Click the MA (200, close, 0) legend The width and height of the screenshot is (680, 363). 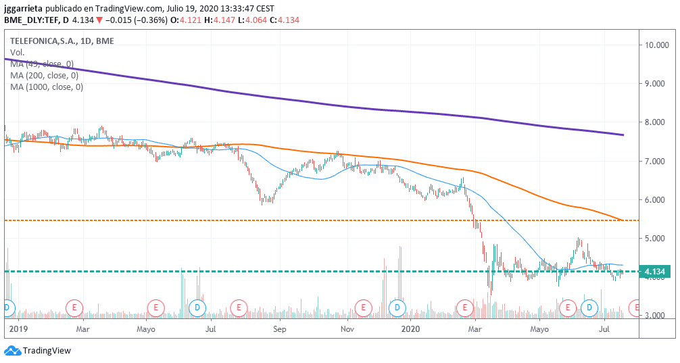tap(44, 76)
